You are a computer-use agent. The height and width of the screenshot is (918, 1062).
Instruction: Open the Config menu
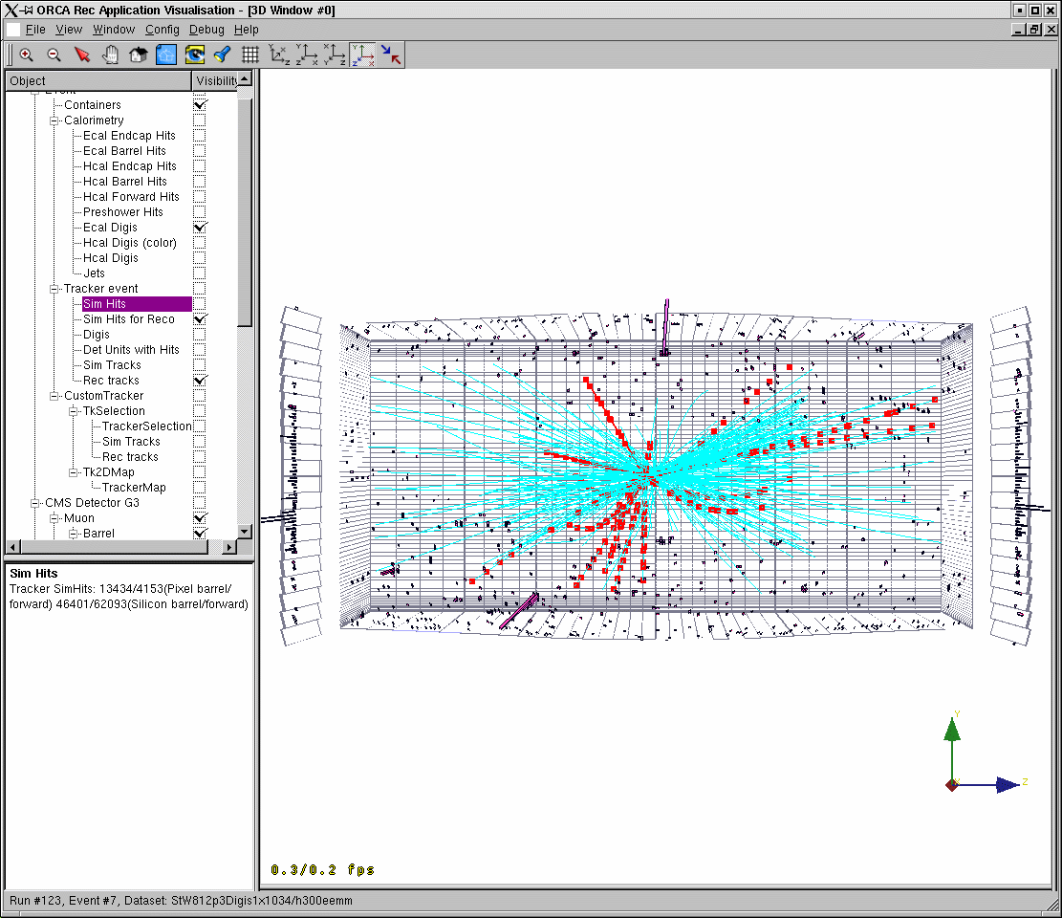coord(162,30)
